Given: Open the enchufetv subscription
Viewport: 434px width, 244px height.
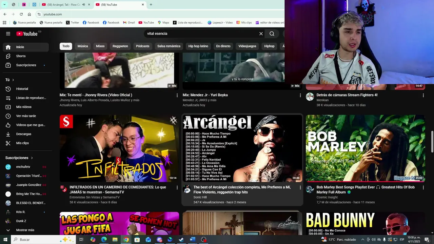Looking at the screenshot, I should coord(26,167).
